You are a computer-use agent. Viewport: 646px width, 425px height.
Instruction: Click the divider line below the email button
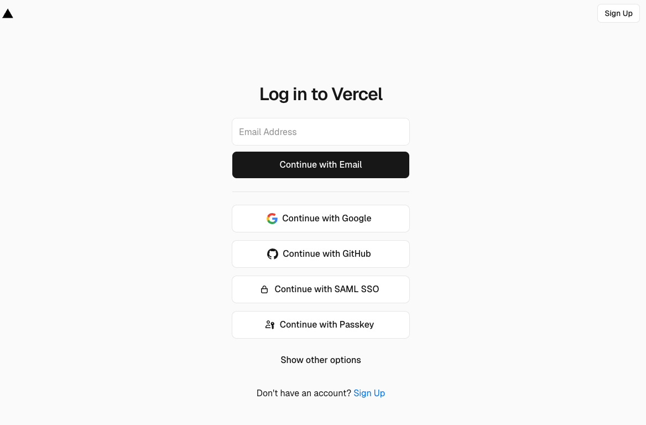(321, 191)
